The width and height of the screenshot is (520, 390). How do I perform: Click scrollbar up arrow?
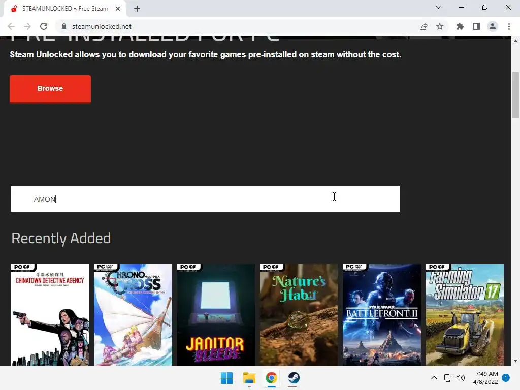click(x=515, y=41)
